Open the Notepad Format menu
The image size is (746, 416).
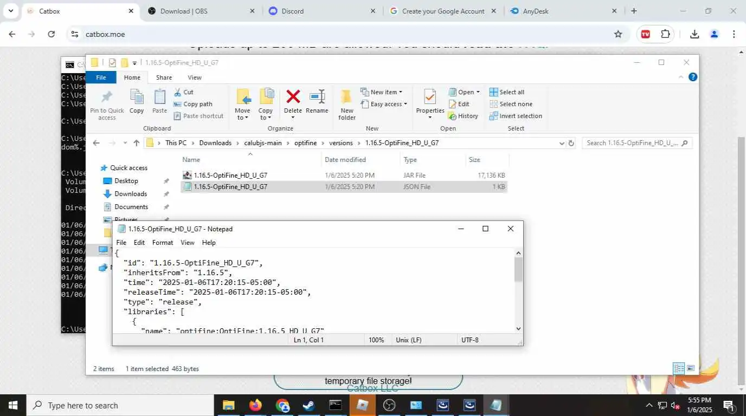(x=163, y=243)
